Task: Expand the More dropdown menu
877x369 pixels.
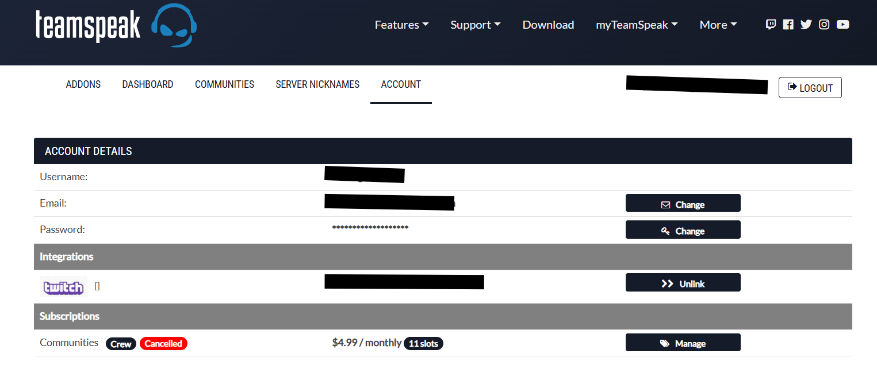Action: click(x=718, y=25)
